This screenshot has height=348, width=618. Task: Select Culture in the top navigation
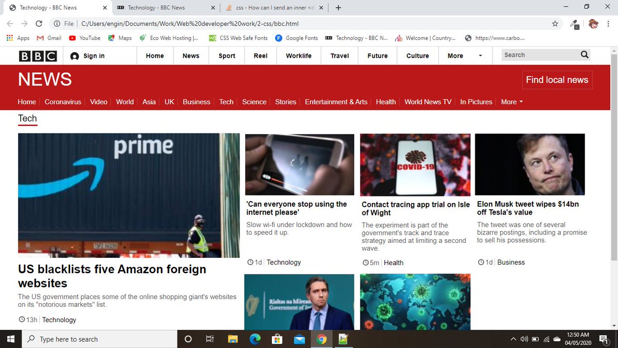pyautogui.click(x=418, y=56)
